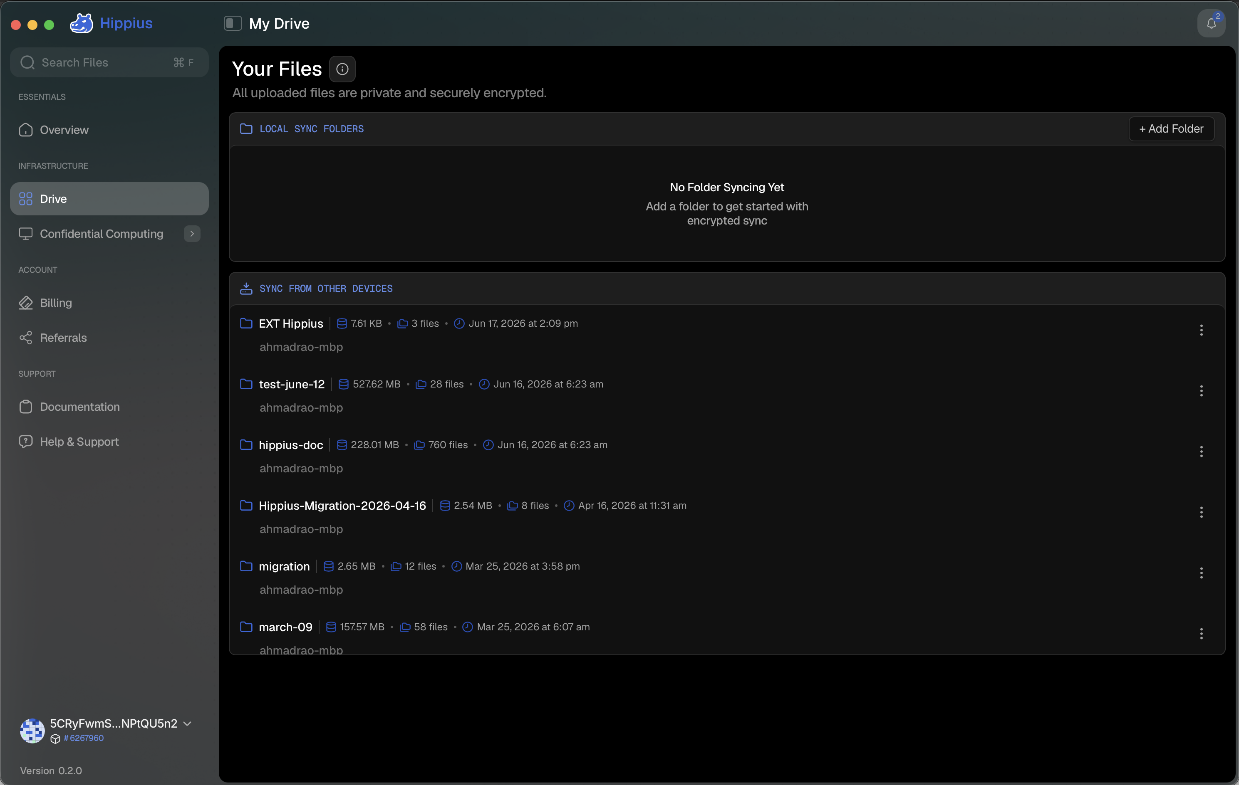The height and width of the screenshot is (785, 1239).
Task: Open more options for migration
Action: pos(1201,573)
